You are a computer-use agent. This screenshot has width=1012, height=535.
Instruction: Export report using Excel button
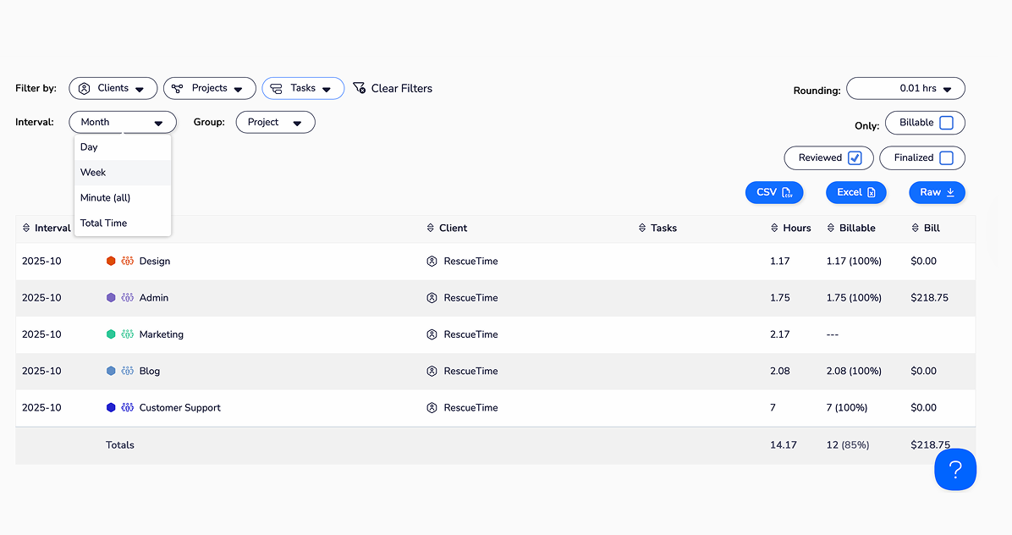pos(855,193)
